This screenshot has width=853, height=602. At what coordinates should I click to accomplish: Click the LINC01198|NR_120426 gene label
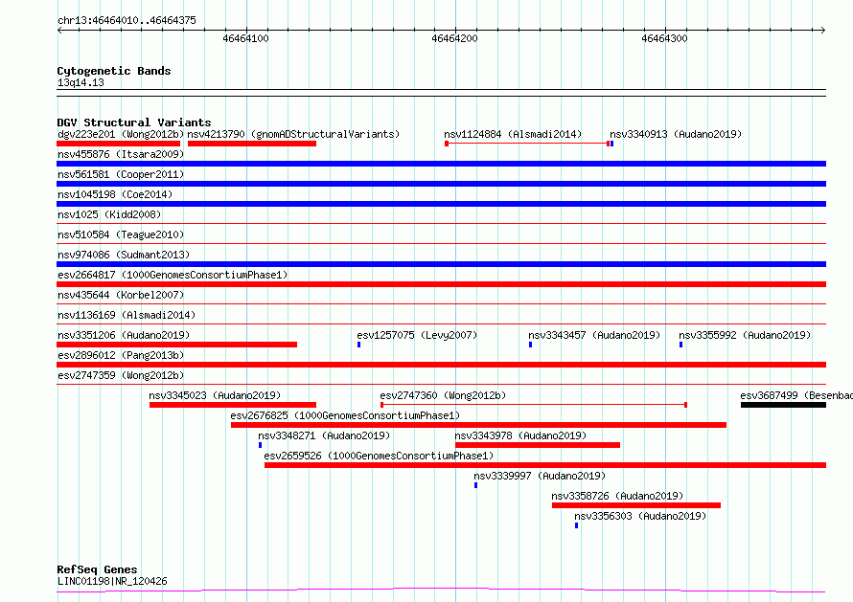[112, 581]
